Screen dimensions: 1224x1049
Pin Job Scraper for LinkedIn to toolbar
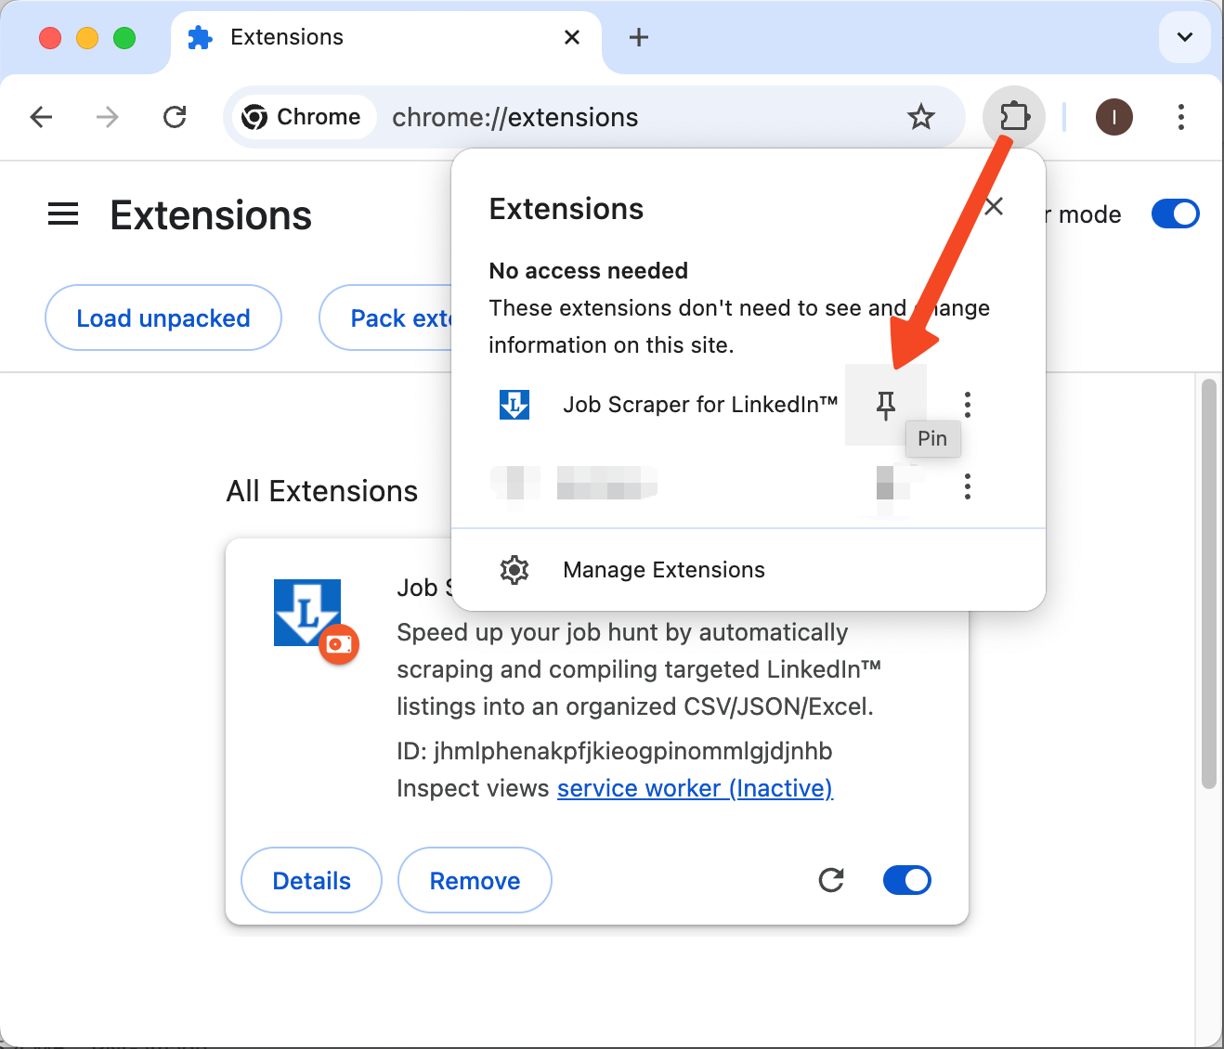885,405
